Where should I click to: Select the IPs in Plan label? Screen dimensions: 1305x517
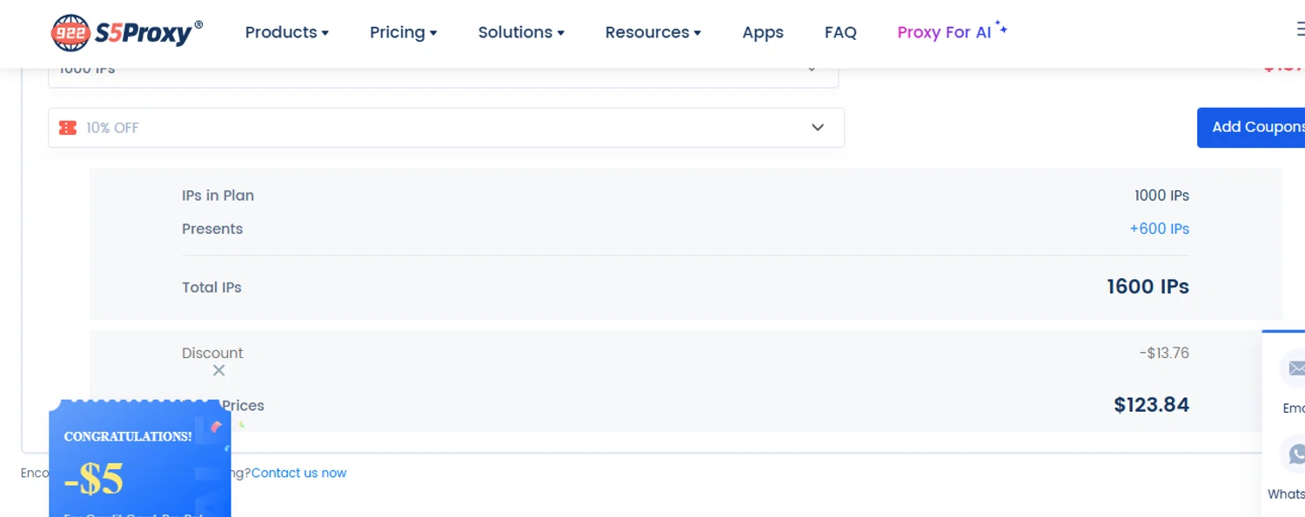[x=217, y=196]
